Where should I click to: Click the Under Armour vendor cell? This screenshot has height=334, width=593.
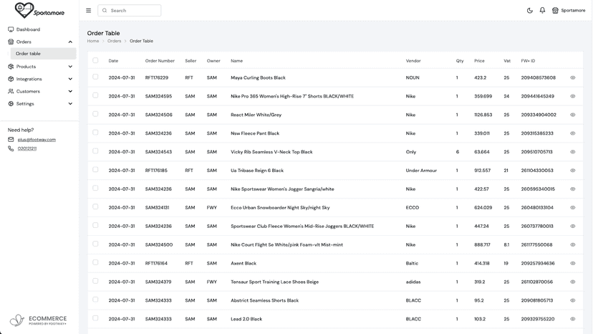pos(421,171)
